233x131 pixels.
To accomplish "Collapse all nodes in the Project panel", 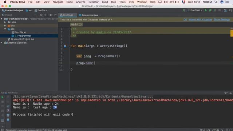I will tap(45, 15).
